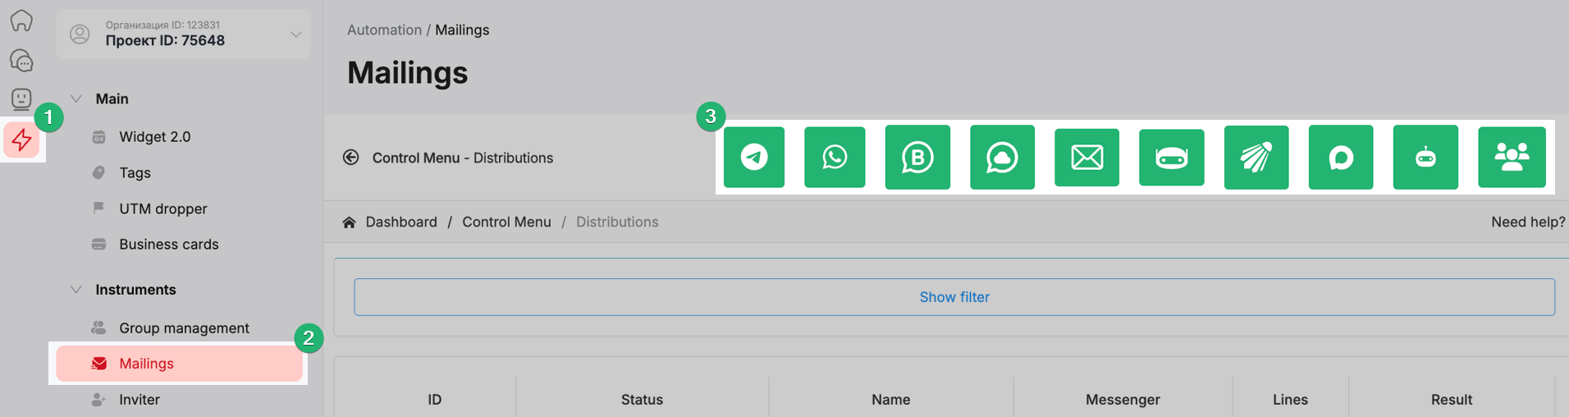Open the Need help? link
1569x417 pixels.
1527,222
